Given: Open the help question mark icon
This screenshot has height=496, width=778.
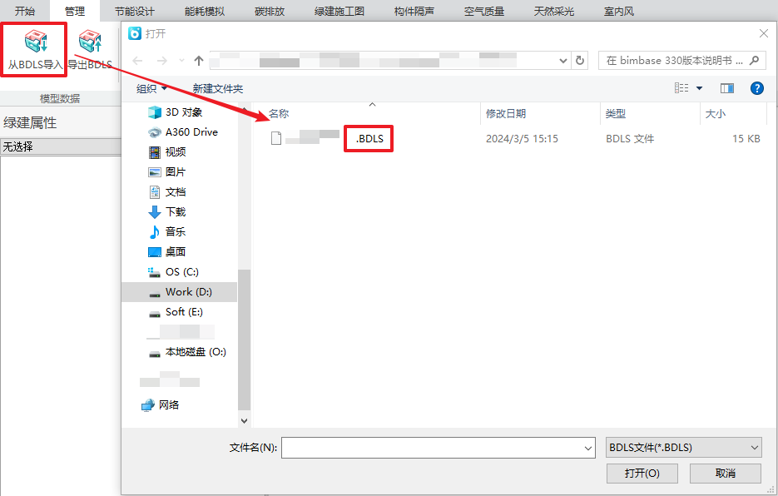Looking at the screenshot, I should tap(756, 88).
